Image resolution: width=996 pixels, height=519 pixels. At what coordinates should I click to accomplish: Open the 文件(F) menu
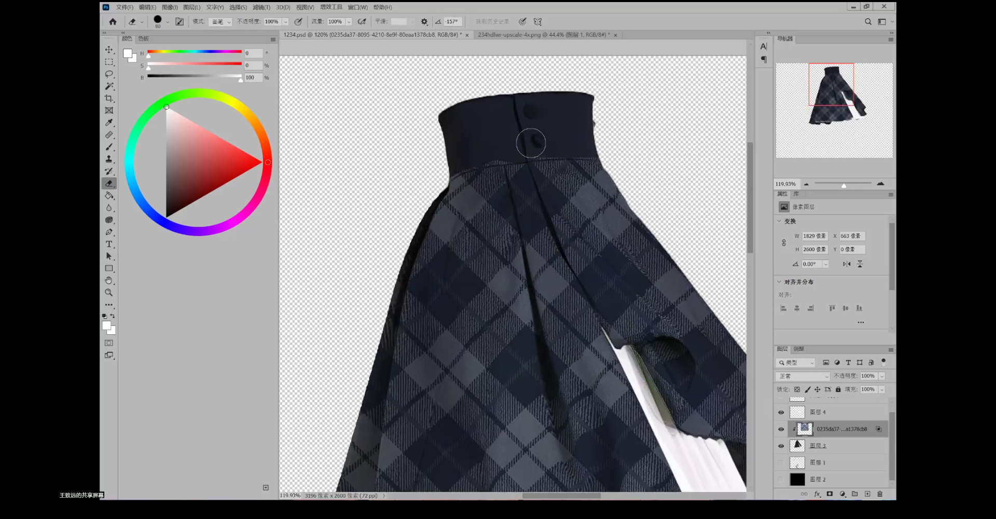tap(125, 7)
